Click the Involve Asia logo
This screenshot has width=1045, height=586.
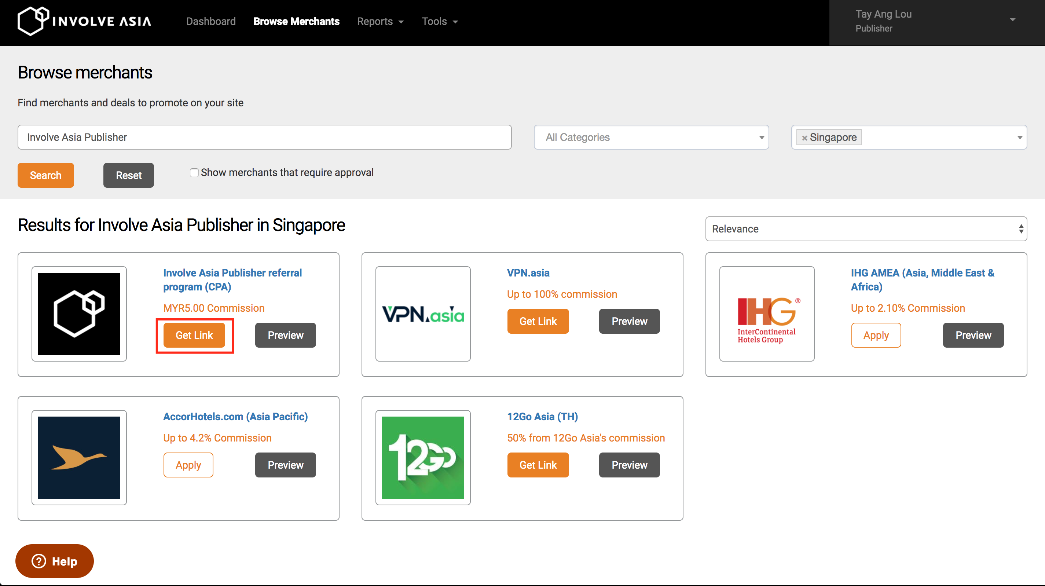click(84, 21)
